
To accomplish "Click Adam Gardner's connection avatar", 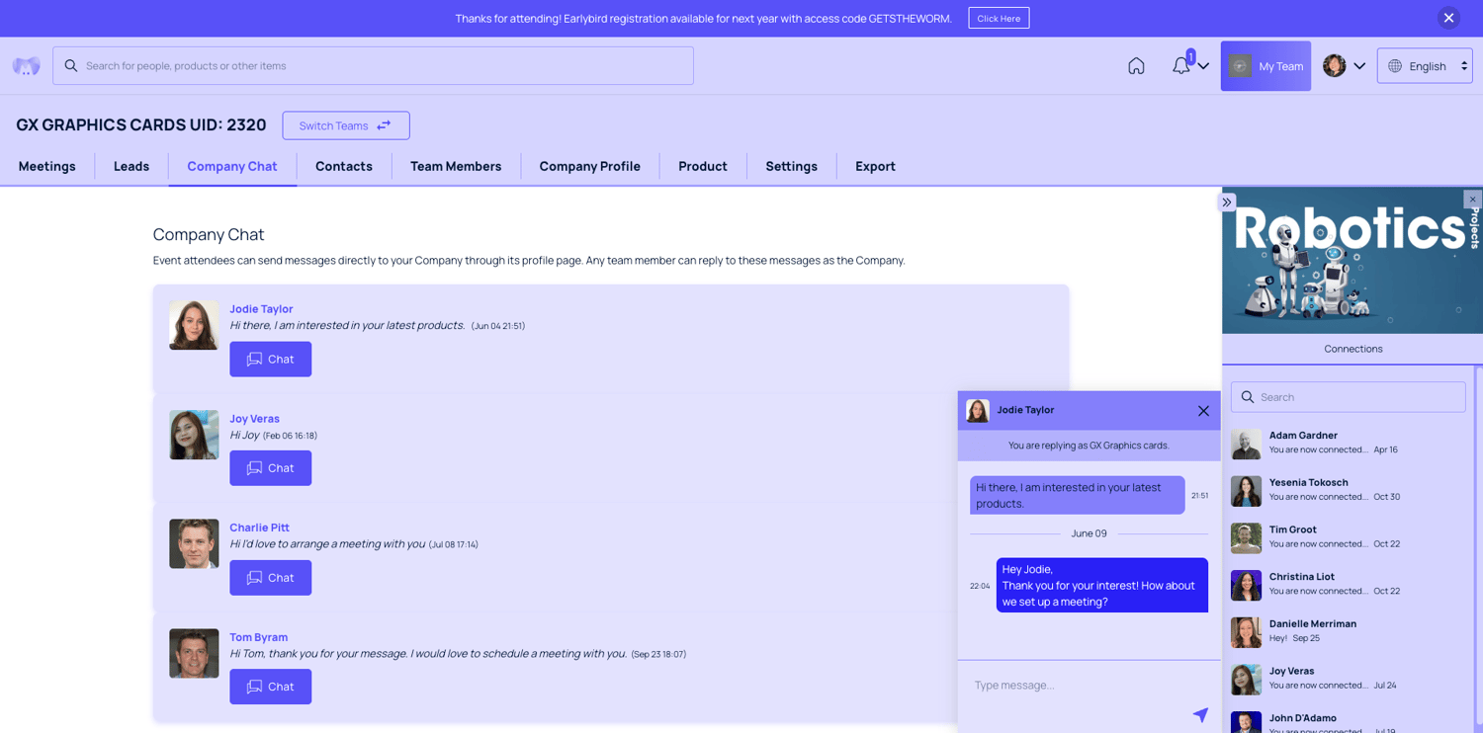I will pyautogui.click(x=1246, y=444).
